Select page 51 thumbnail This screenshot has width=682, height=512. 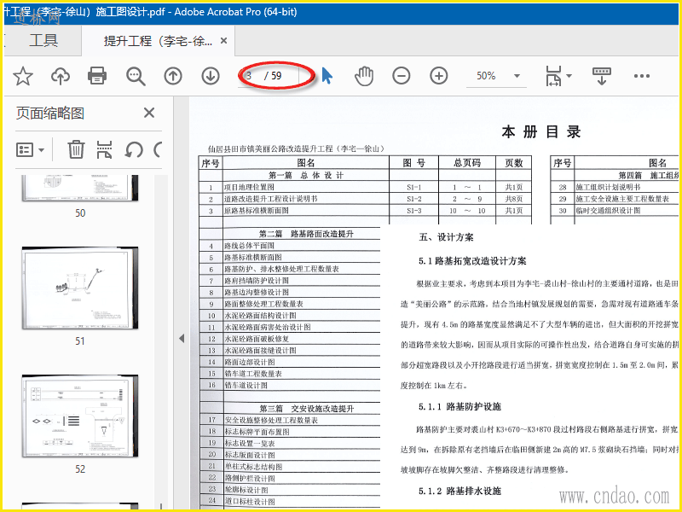[x=80, y=288]
